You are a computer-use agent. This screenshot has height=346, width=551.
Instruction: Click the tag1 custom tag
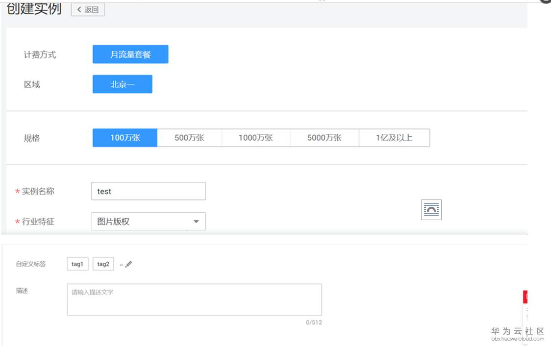pyautogui.click(x=77, y=264)
